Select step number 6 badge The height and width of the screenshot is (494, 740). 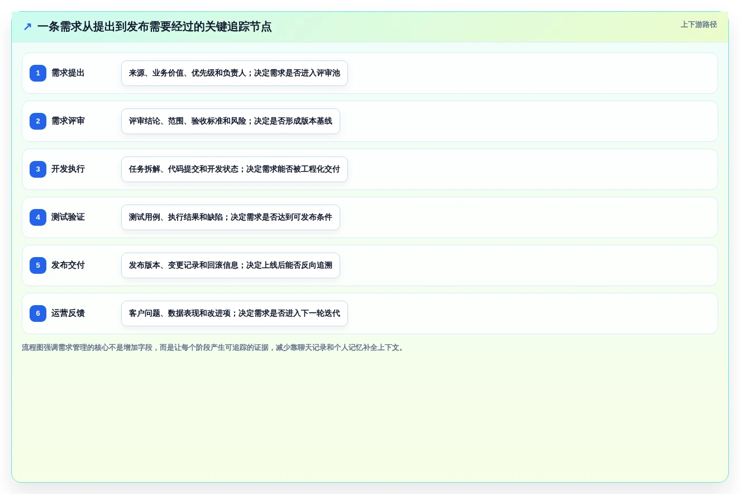point(38,313)
